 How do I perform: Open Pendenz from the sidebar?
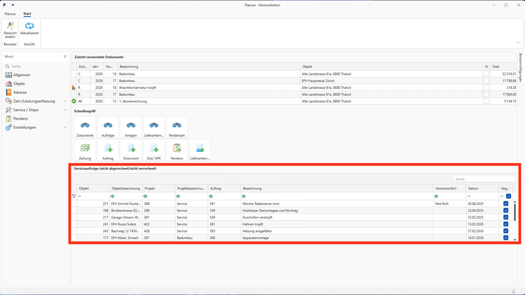(20, 119)
